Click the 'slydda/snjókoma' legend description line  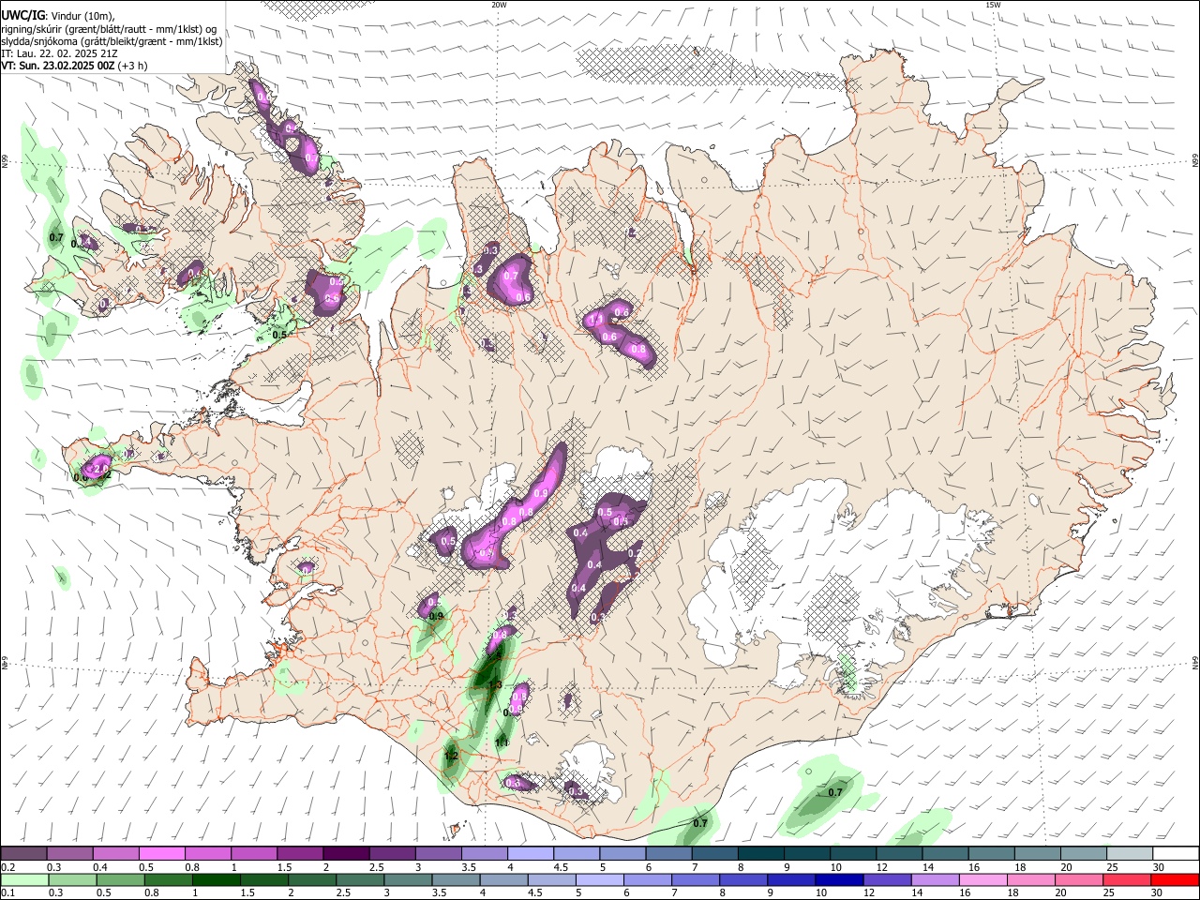112,42
